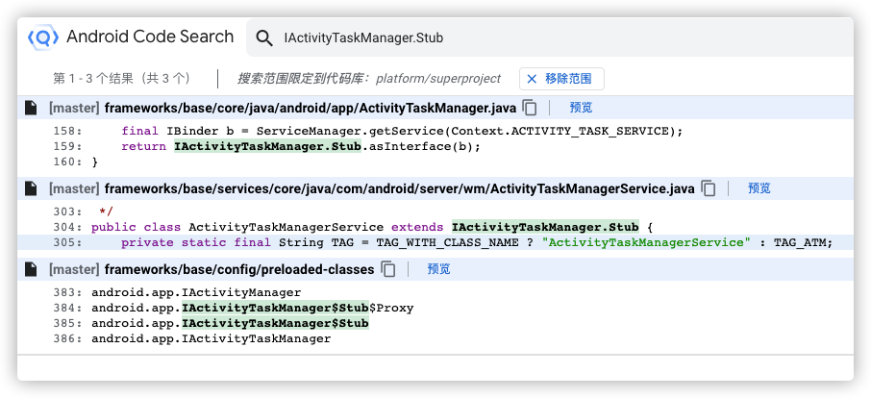Copy path of ActivityTaskManagerService.java
Screen dimensions: 871x398
click(x=709, y=188)
